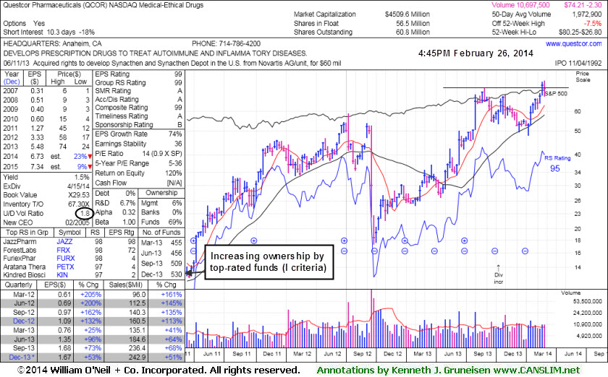Click the 'Mar-12' quarterly row label
The image size is (608, 377).
click(x=24, y=295)
